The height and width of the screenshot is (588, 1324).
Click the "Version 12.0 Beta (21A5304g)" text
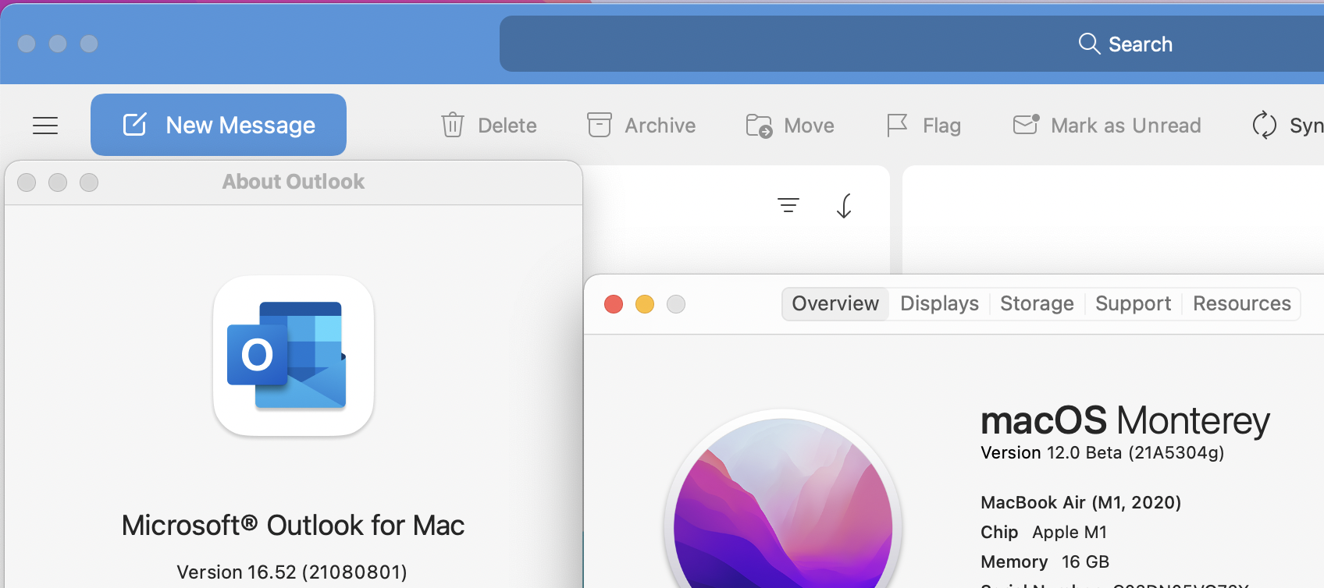[x=1102, y=453]
